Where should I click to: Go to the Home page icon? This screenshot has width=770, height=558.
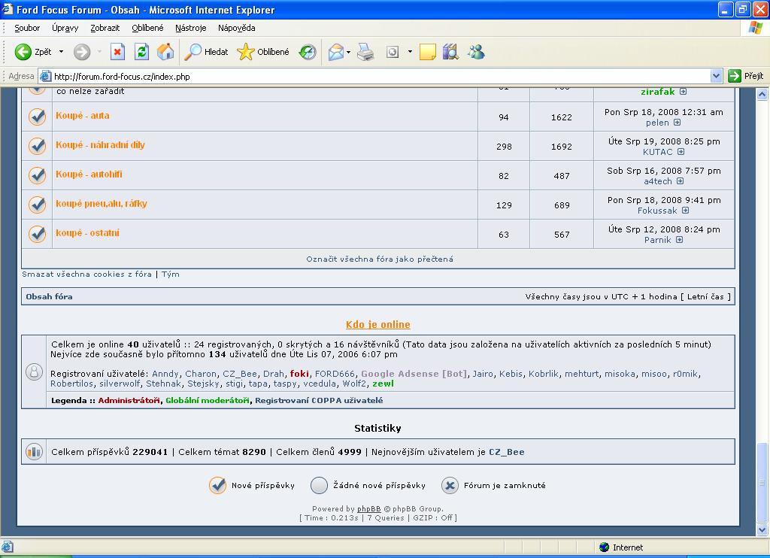pyautogui.click(x=165, y=52)
